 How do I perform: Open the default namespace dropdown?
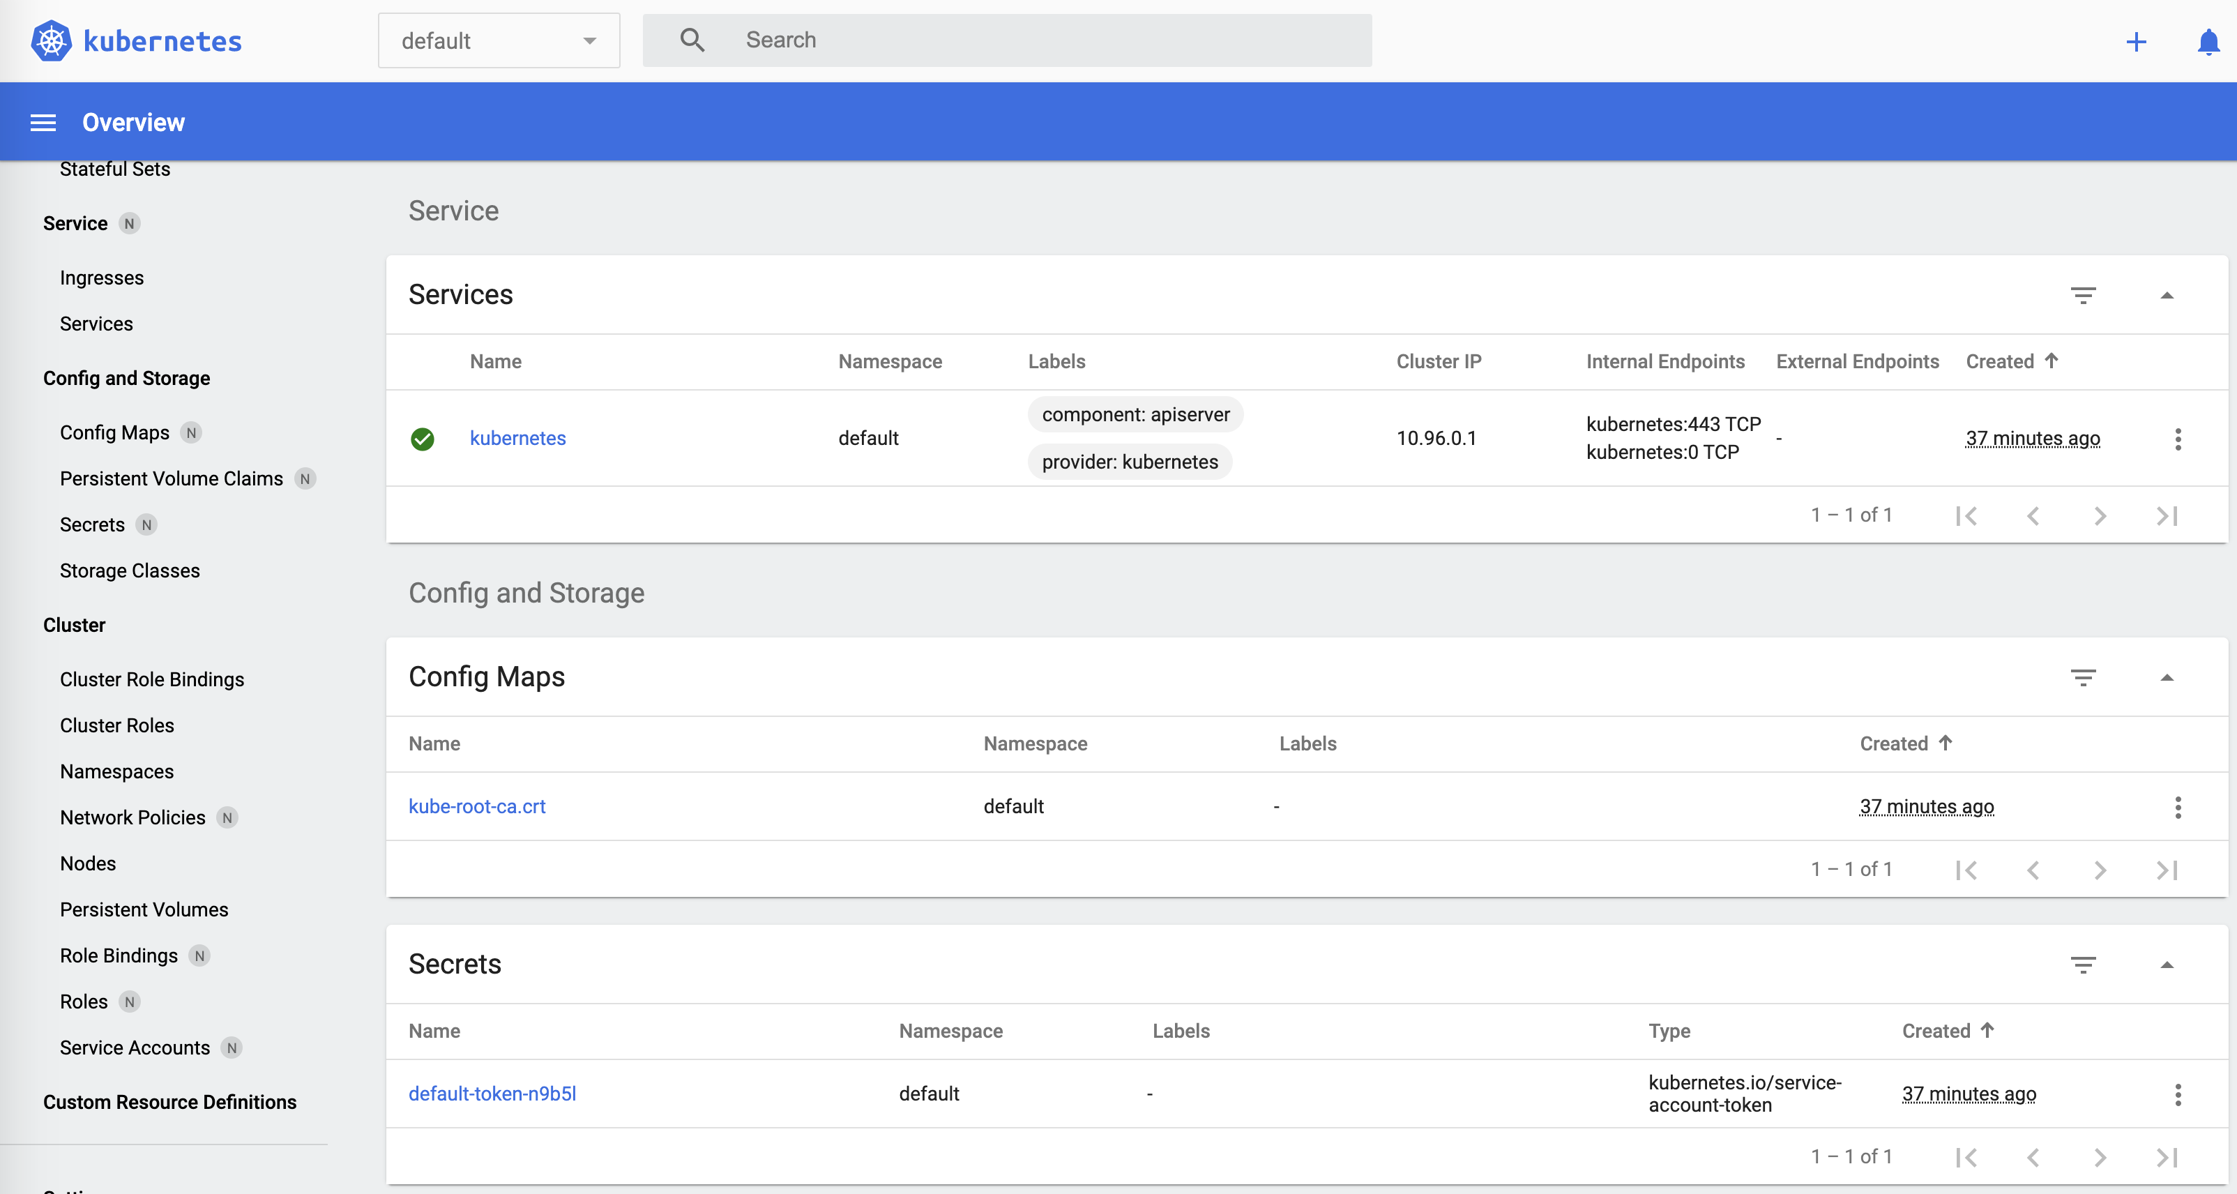pyautogui.click(x=499, y=41)
